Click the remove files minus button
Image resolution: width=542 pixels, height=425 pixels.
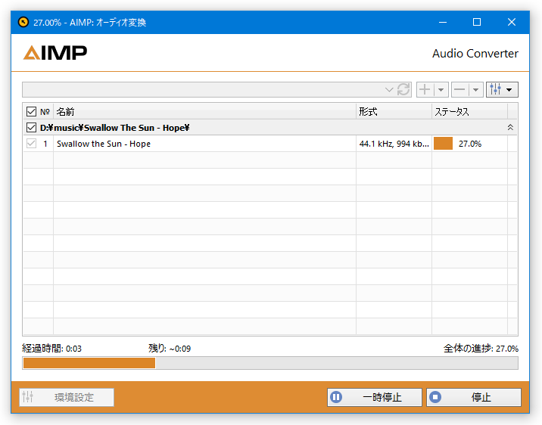459,90
